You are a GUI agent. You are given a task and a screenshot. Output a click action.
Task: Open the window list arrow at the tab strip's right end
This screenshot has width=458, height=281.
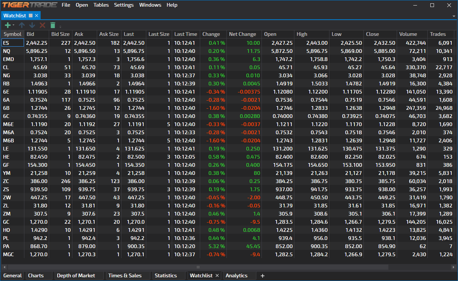click(x=454, y=16)
